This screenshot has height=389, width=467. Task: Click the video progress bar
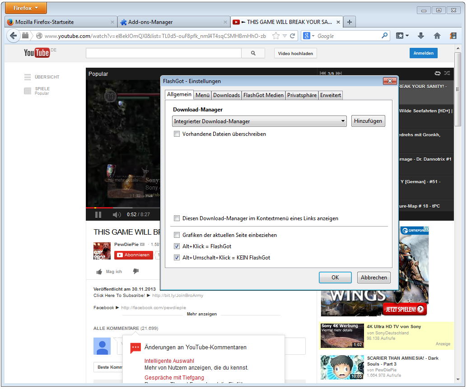123,208
